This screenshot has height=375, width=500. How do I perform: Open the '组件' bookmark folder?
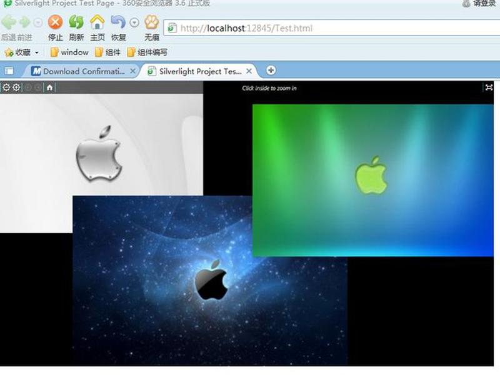coord(108,52)
